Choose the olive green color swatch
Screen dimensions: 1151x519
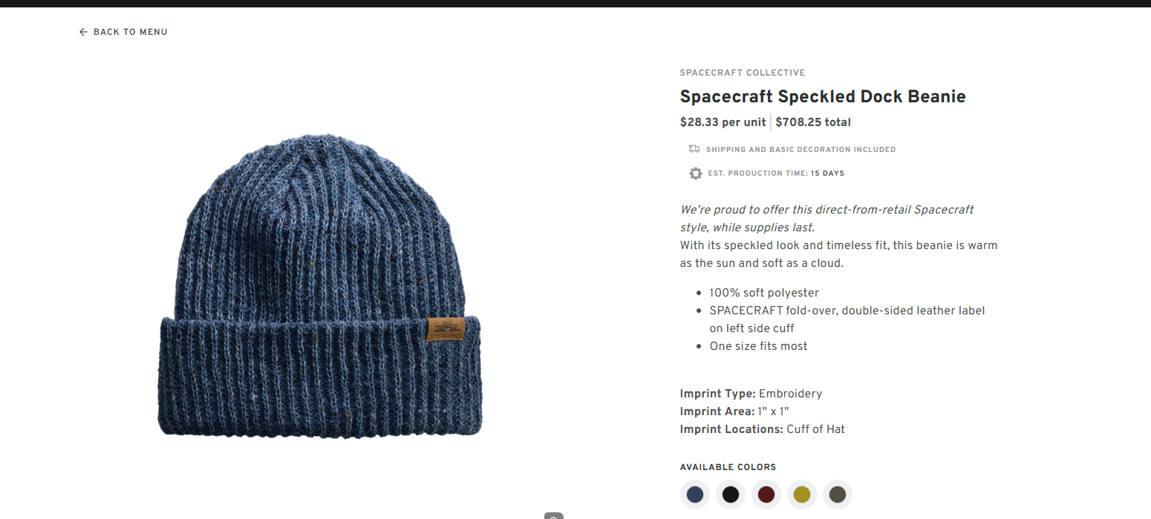pos(838,495)
